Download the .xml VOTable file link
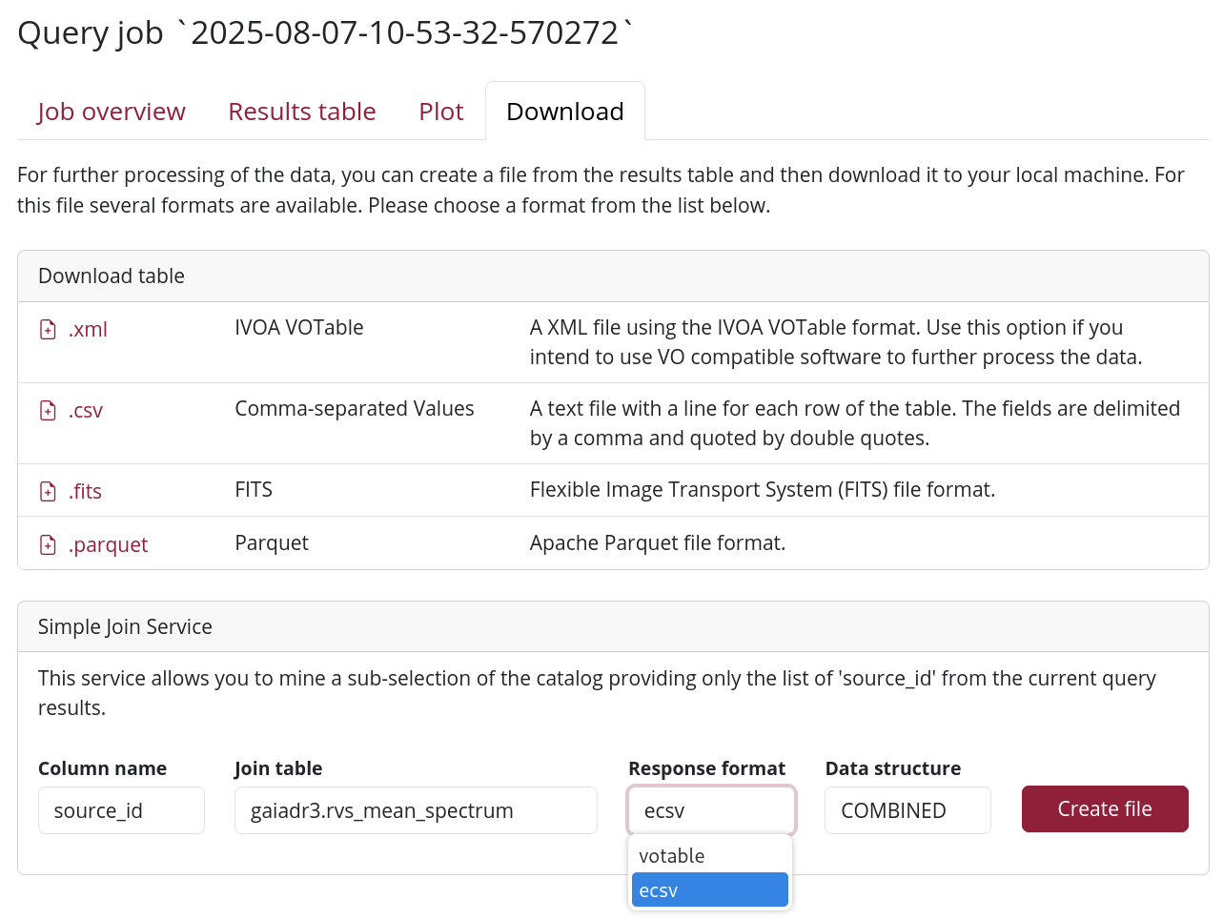 (88, 330)
